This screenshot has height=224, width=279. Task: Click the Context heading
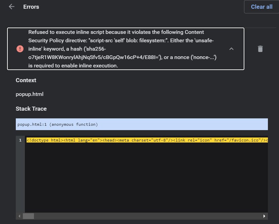(26, 80)
